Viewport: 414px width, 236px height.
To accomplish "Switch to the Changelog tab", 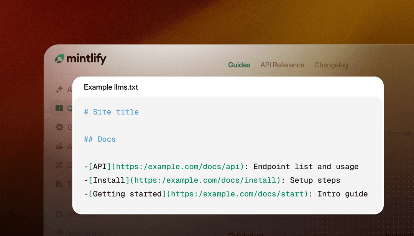I will coord(331,65).
